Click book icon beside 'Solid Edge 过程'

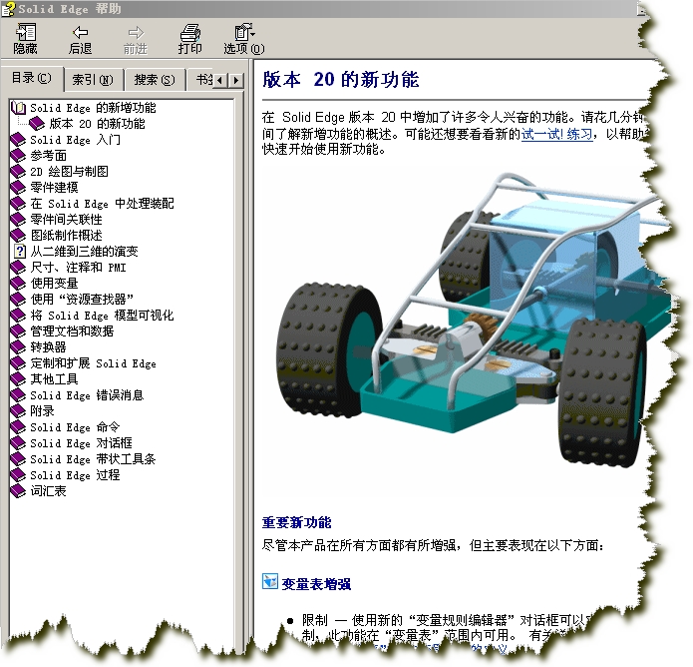[18, 475]
